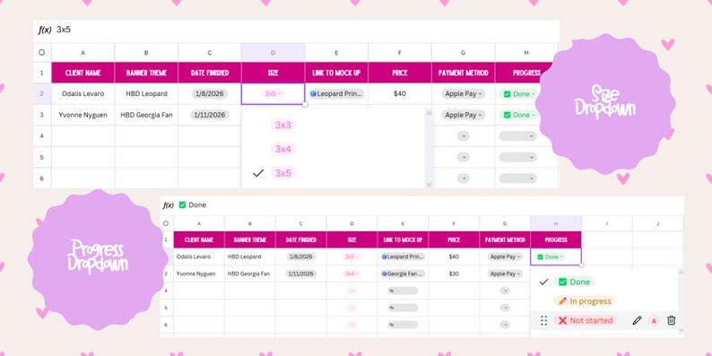
Task: Click the trash icon beside Not started
Action: point(671,321)
